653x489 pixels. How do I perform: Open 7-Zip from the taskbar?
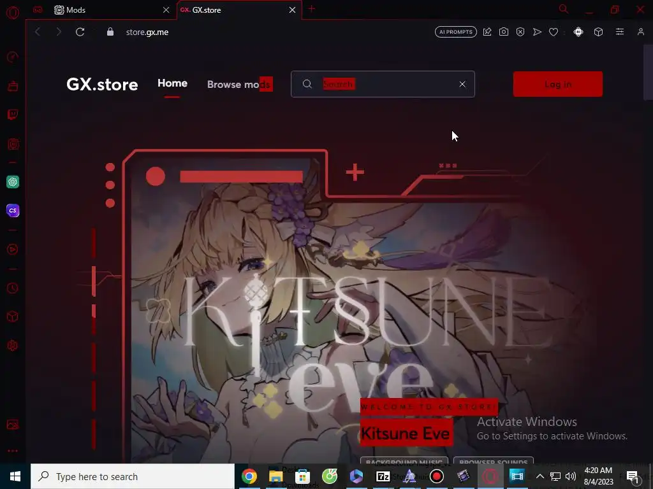pyautogui.click(x=383, y=476)
